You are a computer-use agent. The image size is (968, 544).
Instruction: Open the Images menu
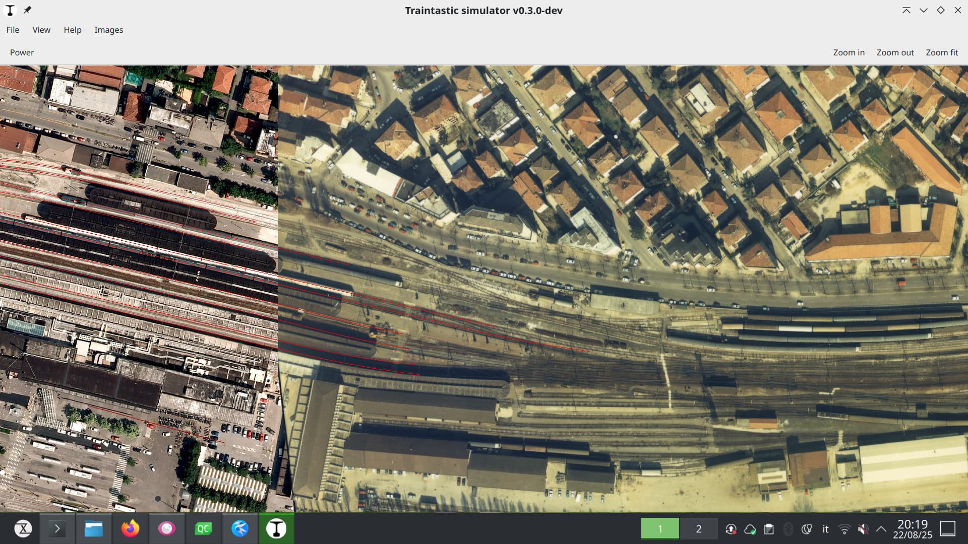coord(108,30)
